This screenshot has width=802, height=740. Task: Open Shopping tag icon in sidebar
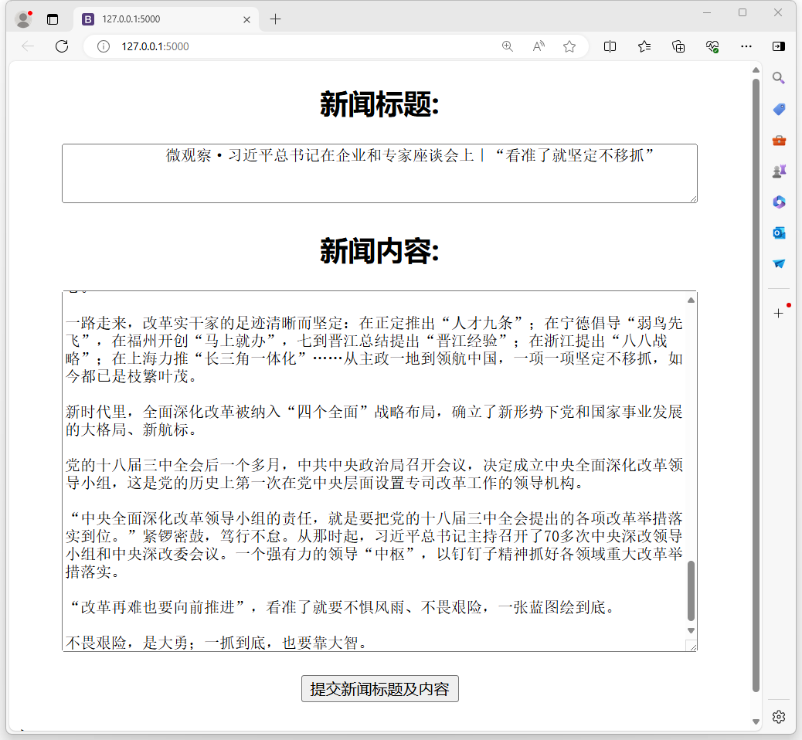pos(779,109)
